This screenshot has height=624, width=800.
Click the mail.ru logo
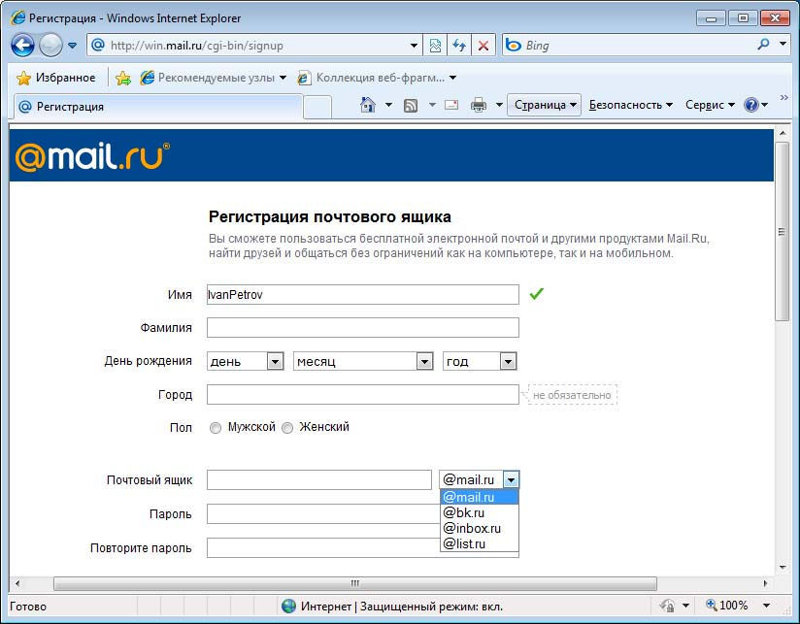pos(90,155)
